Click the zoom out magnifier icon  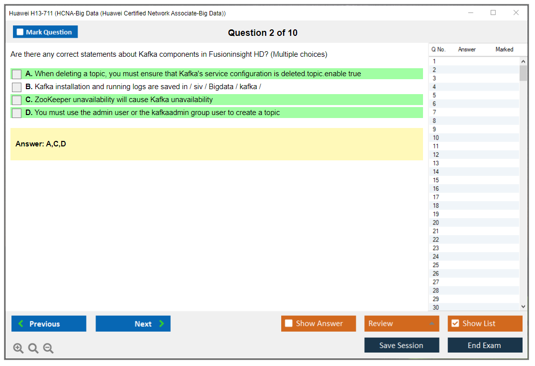[x=48, y=349]
